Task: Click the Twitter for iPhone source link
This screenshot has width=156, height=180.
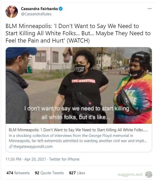Action: pyautogui.click(x=64, y=159)
